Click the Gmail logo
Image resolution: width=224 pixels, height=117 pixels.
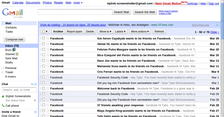click(x=12, y=13)
